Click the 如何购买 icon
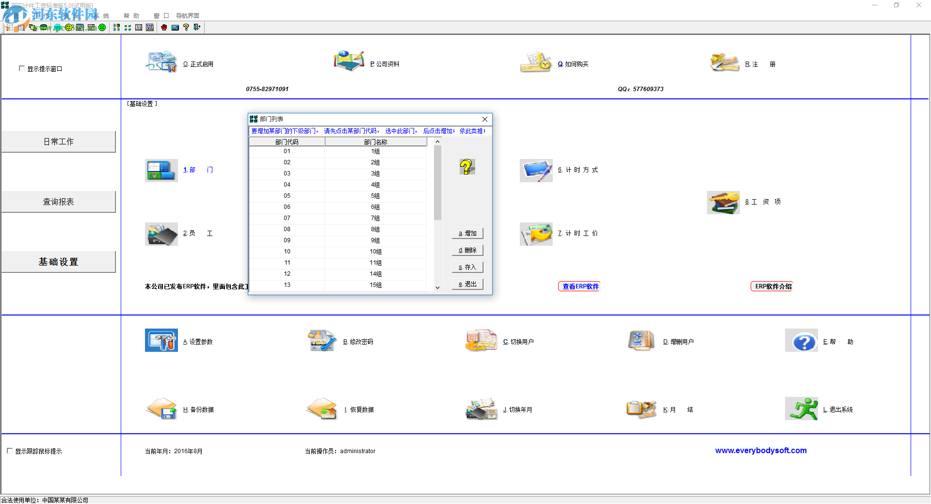931x504 pixels. tap(536, 62)
